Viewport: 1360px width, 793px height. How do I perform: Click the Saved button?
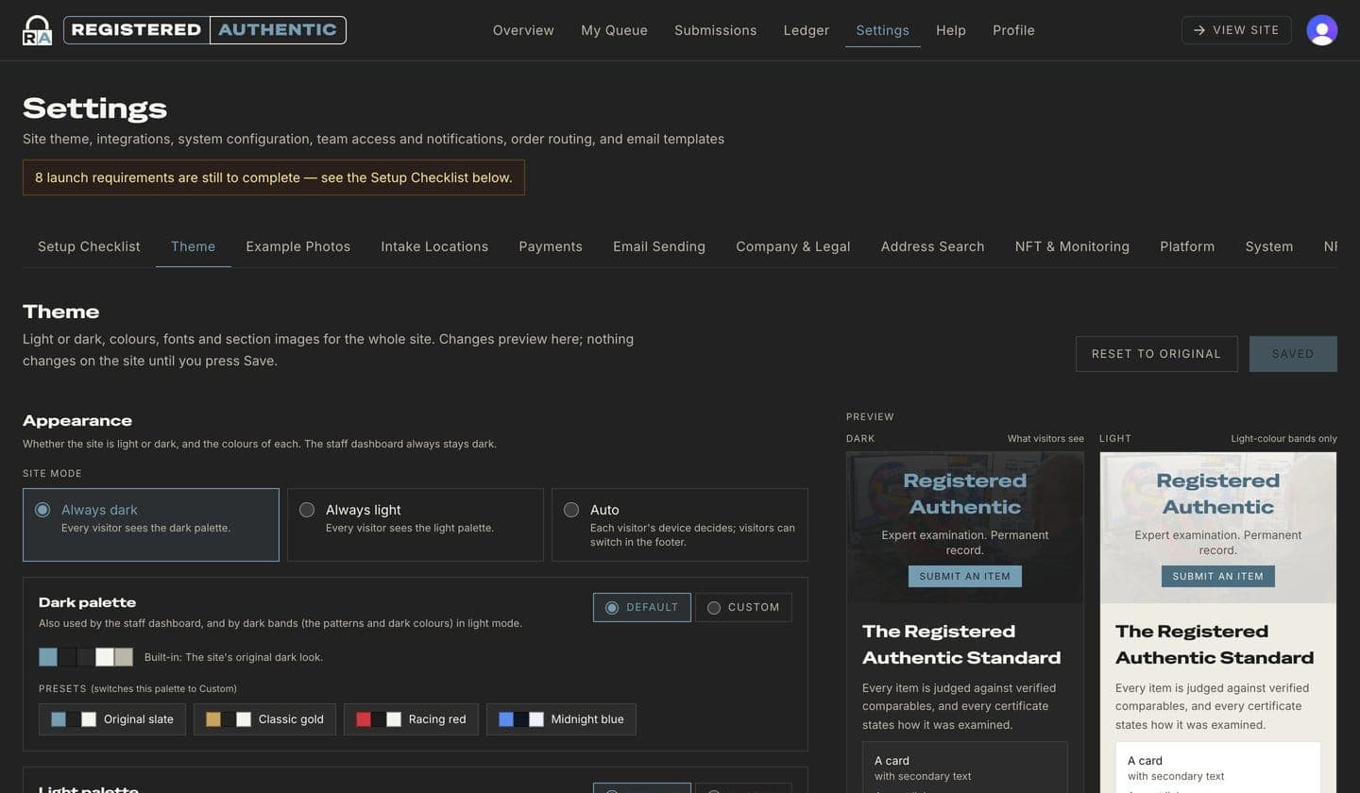[1293, 354]
